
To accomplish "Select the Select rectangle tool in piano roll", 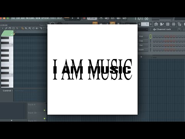I will pyautogui.click(x=44, y=28).
